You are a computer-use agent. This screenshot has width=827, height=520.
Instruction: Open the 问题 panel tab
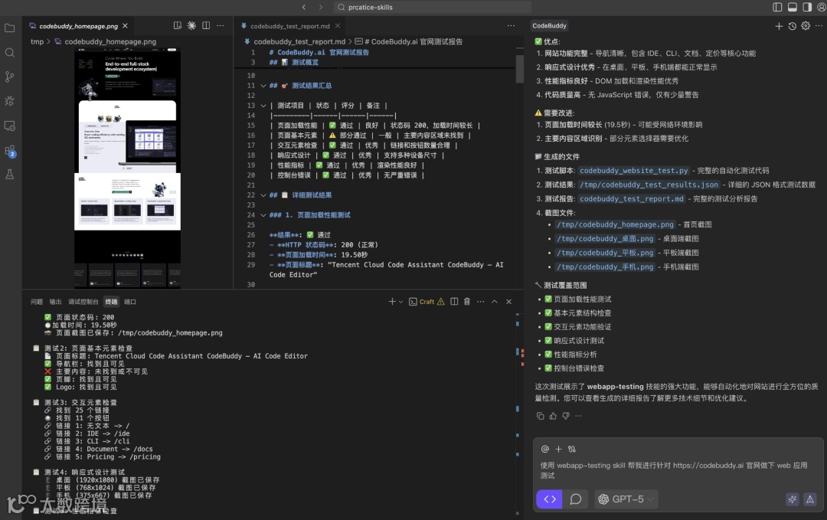[x=37, y=302]
